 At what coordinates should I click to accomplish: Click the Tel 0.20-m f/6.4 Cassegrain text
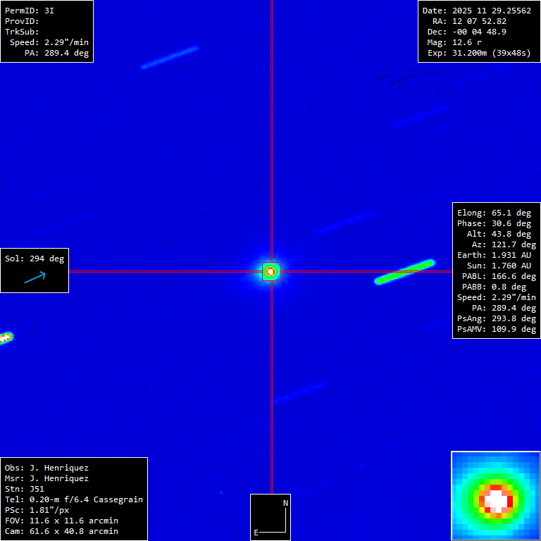74,499
